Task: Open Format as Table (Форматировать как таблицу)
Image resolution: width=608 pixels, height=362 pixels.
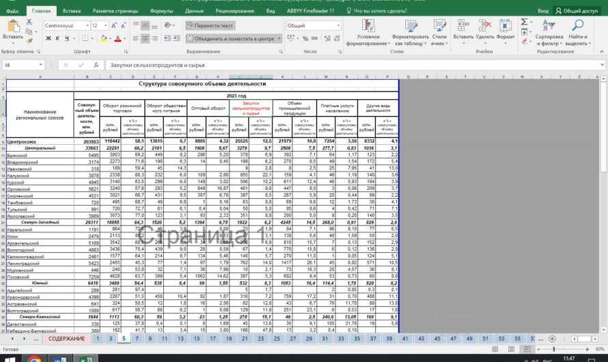Action: click(x=411, y=33)
